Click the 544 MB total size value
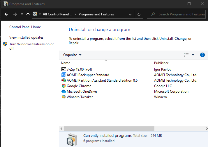 (x=156, y=136)
